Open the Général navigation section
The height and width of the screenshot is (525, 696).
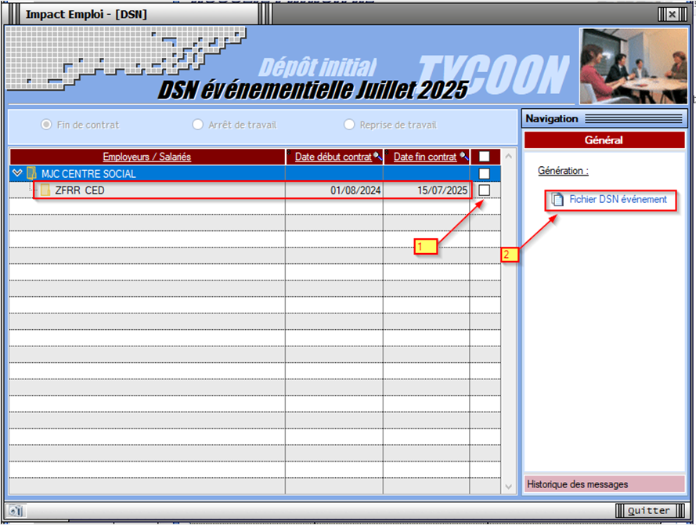click(604, 140)
